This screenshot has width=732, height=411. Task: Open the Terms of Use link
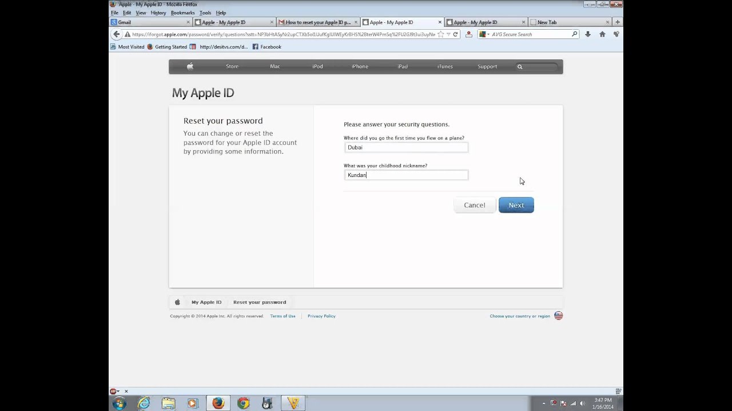click(x=283, y=316)
